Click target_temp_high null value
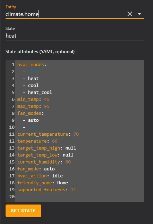This screenshot has width=153, height=224. tap(71, 148)
